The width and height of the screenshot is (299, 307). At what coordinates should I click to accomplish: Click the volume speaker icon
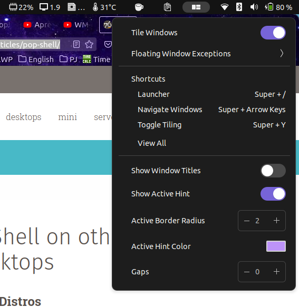254,7
